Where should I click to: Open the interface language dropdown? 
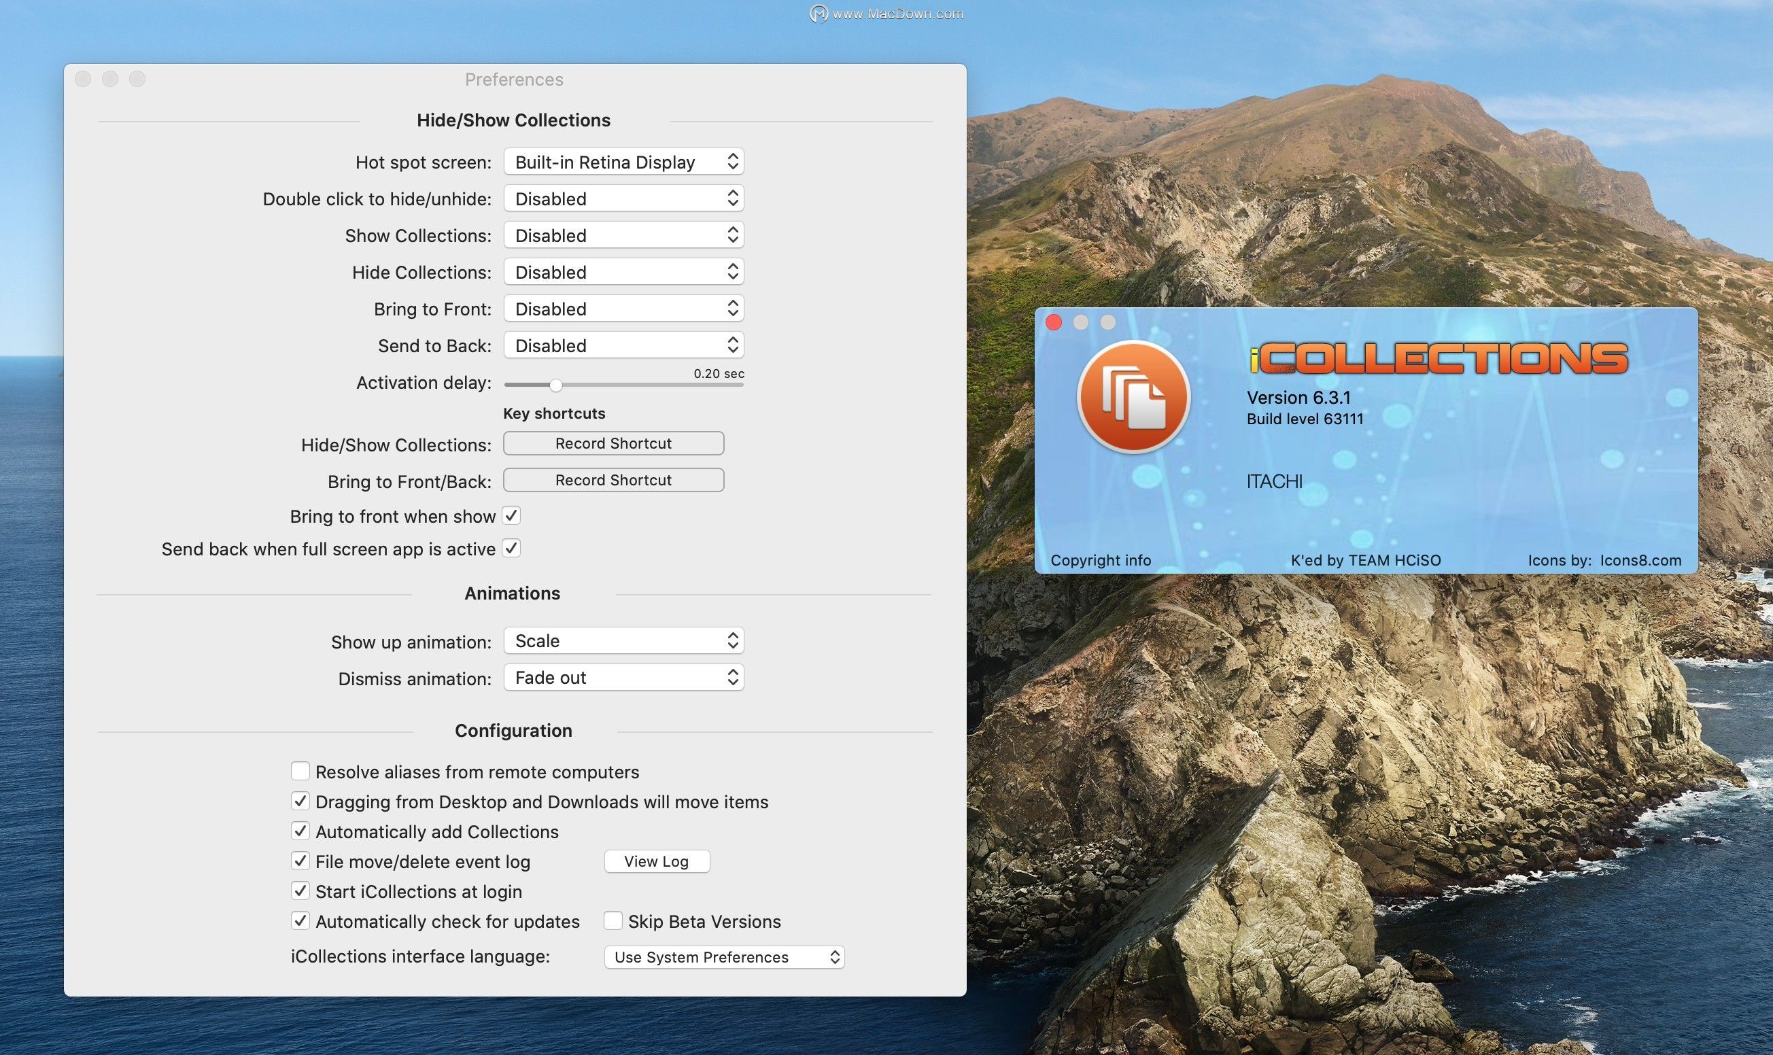point(725,957)
